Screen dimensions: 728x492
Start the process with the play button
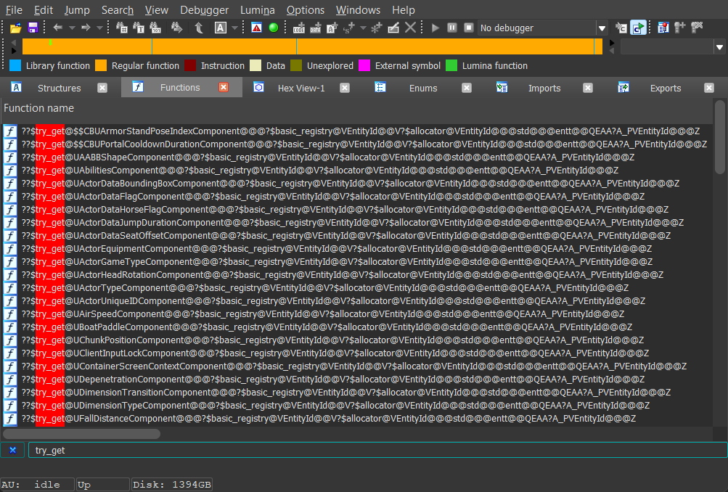tap(435, 28)
